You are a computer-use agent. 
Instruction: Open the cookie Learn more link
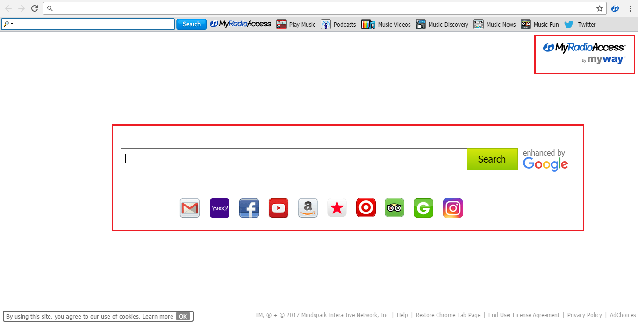[158, 316]
